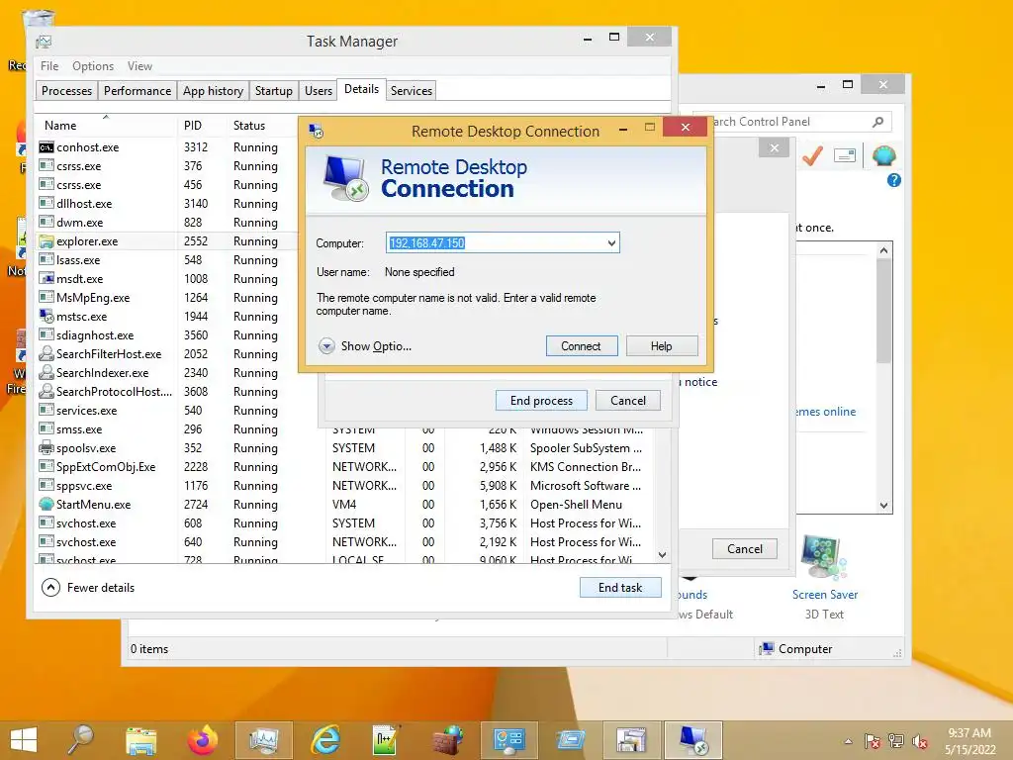Open the Screen Saver icon in Control Panel
This screenshot has height=760, width=1013.
pos(823,557)
